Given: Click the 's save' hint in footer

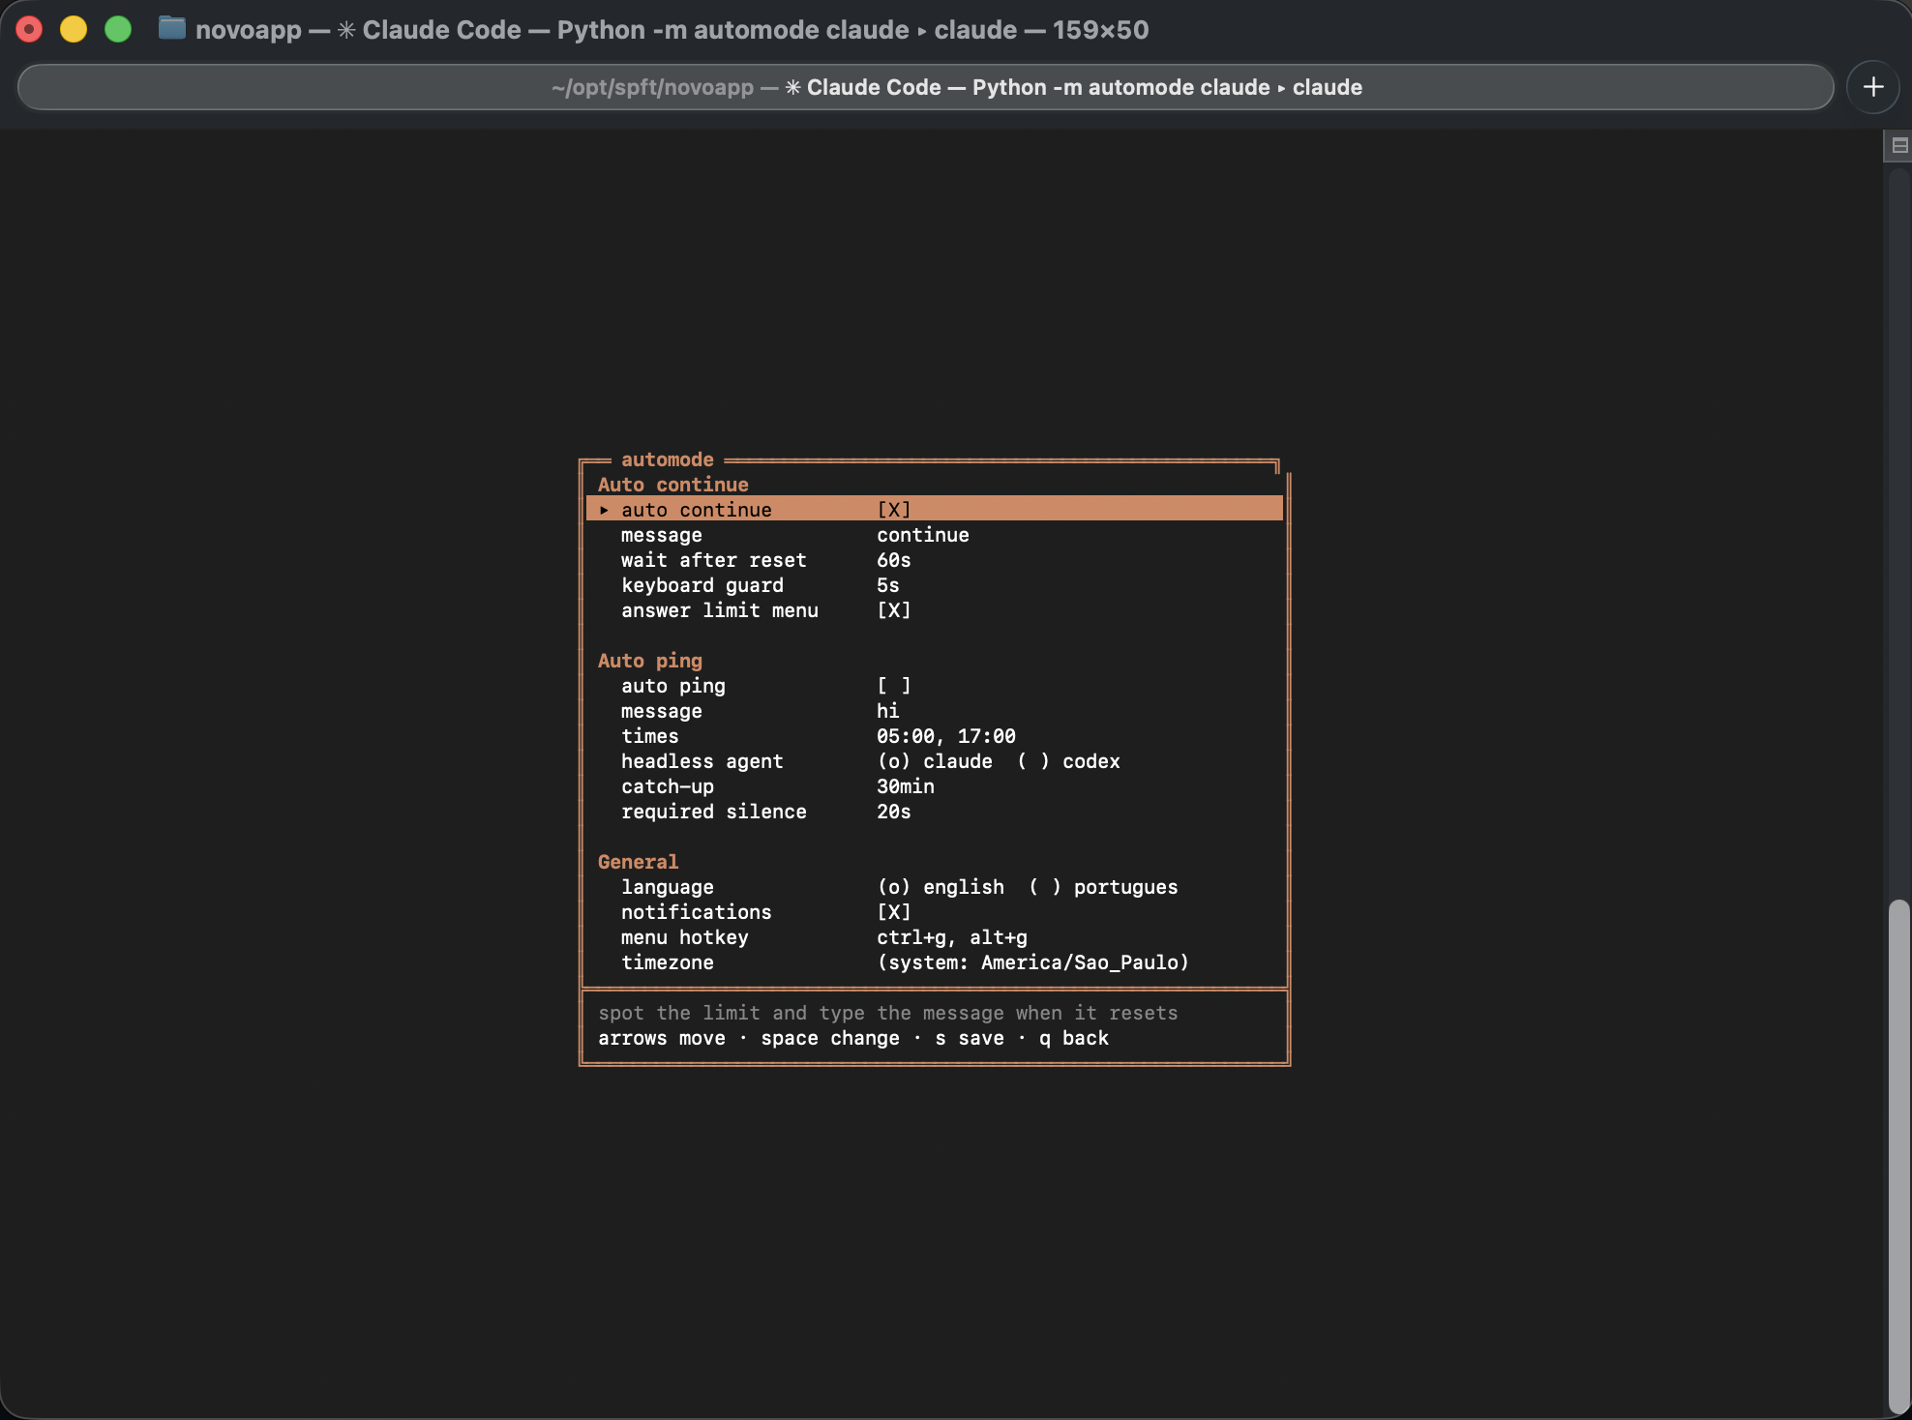Looking at the screenshot, I should pos(970,1038).
